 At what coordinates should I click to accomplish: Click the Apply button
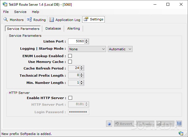(145, 124)
